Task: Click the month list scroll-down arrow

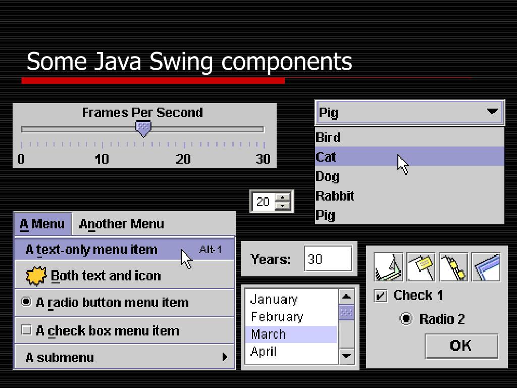Action: point(346,356)
